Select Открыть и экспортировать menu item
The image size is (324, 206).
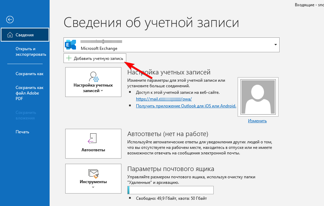(31, 52)
